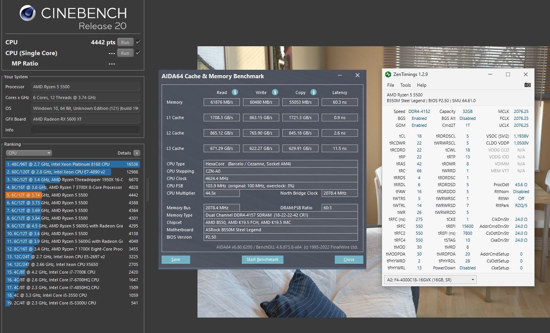Click VSOC (SVI2) value 1,1938V
Screen dimensions: 550x333
click(x=521, y=136)
